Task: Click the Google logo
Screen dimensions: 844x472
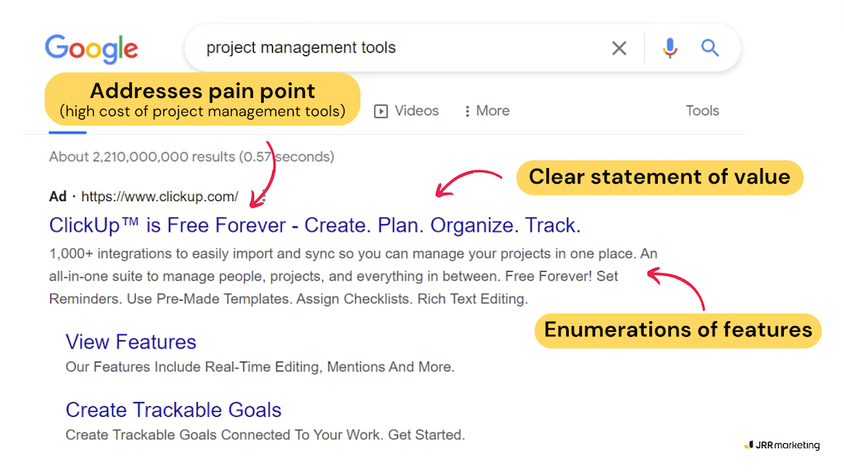Action: (91, 48)
